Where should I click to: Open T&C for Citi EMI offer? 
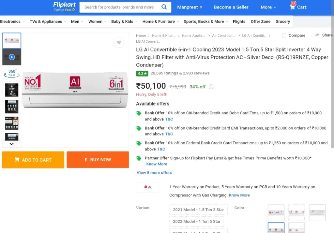(x=169, y=134)
